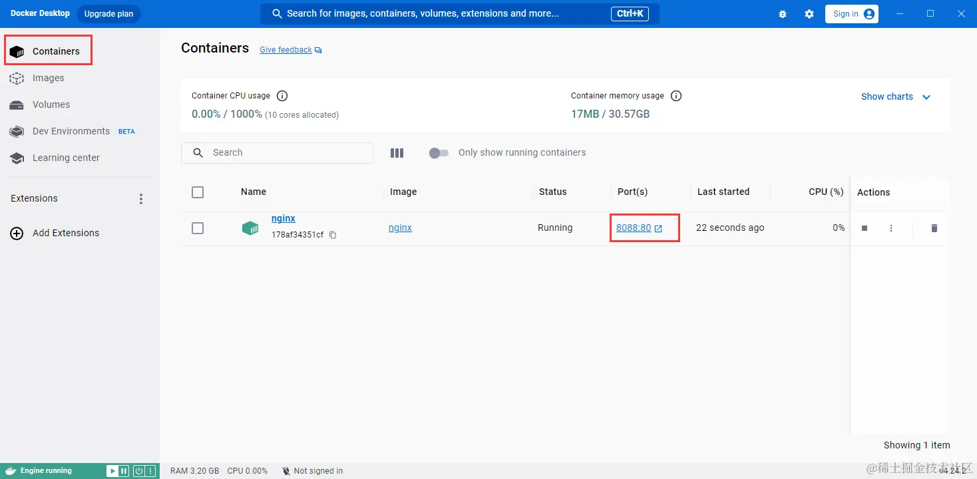Open the Troubleshoot bug icon
Image resolution: width=977 pixels, height=479 pixels.
click(x=783, y=14)
